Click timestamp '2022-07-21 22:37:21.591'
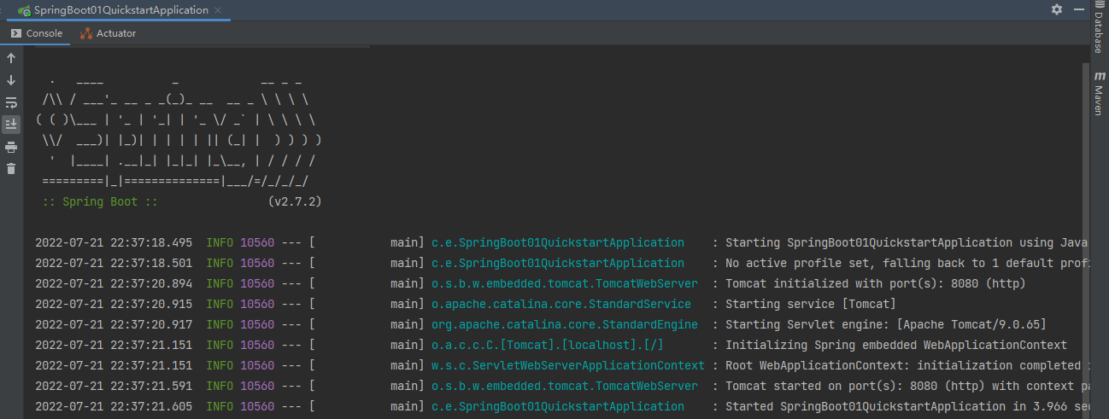1109x419 pixels. tap(114, 386)
